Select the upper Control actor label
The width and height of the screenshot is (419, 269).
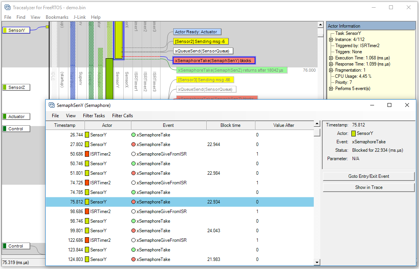[16, 129]
